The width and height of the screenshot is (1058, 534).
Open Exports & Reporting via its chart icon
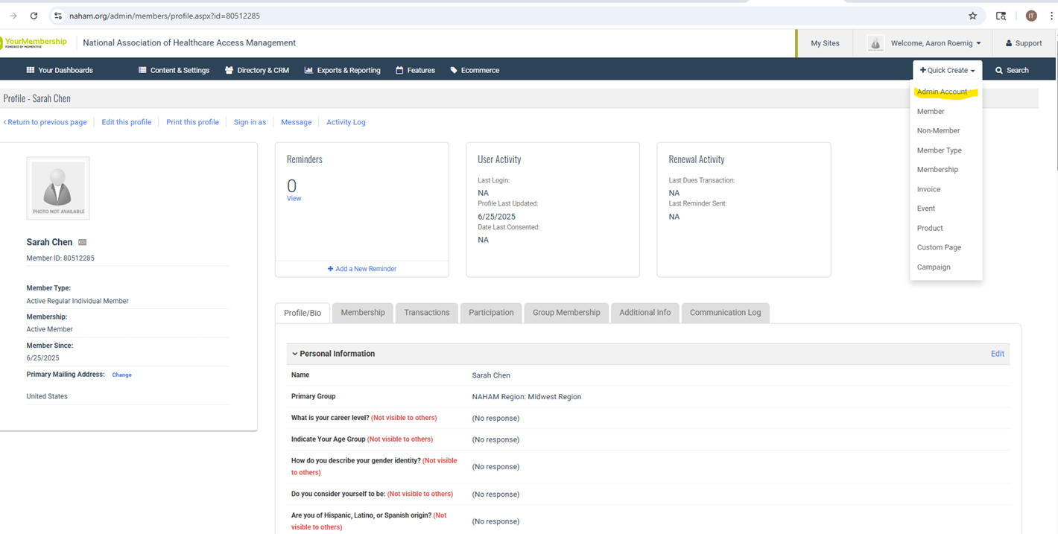tap(308, 70)
